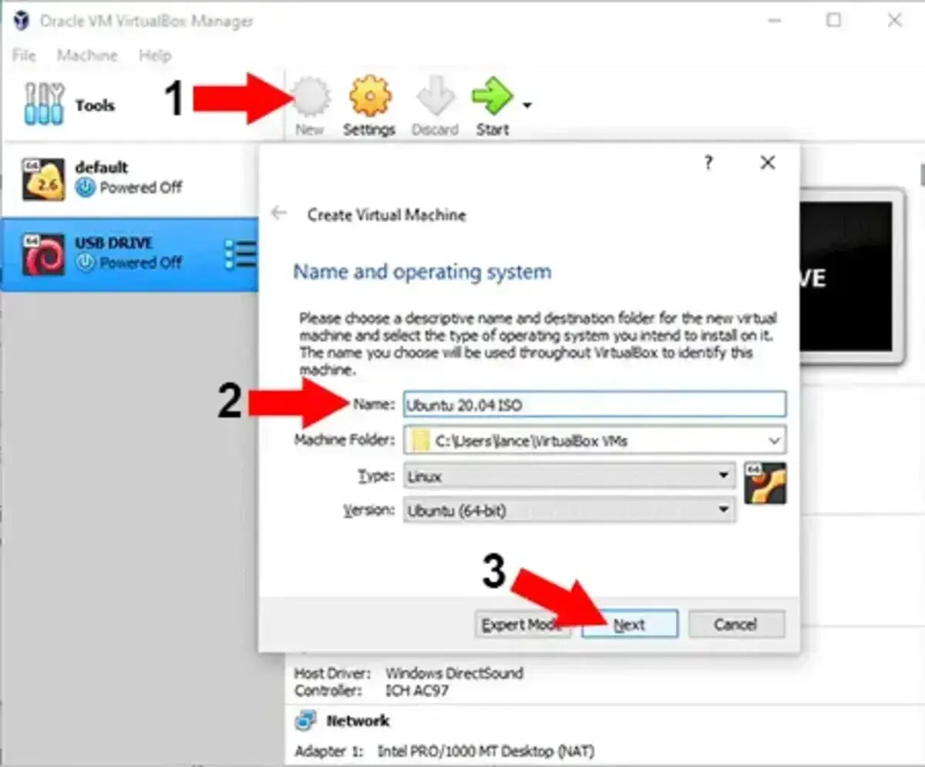Screen dimensions: 925x767
Task: Click the default VM name
Action: click(102, 167)
